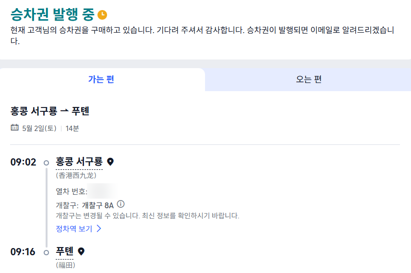Click the arrival stop circle at 09:16
The width and height of the screenshot is (411, 273).
[x=47, y=252]
